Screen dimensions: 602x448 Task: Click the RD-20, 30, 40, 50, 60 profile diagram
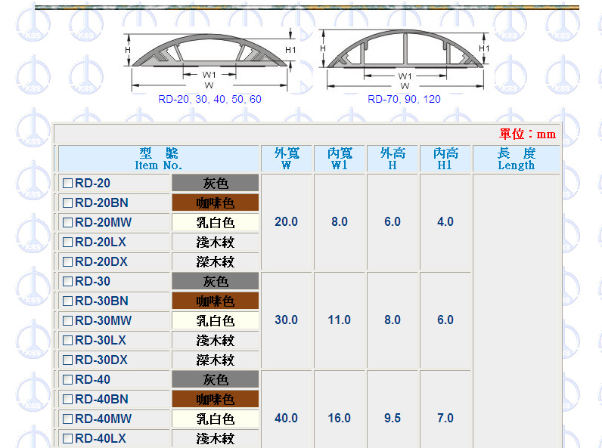209,60
